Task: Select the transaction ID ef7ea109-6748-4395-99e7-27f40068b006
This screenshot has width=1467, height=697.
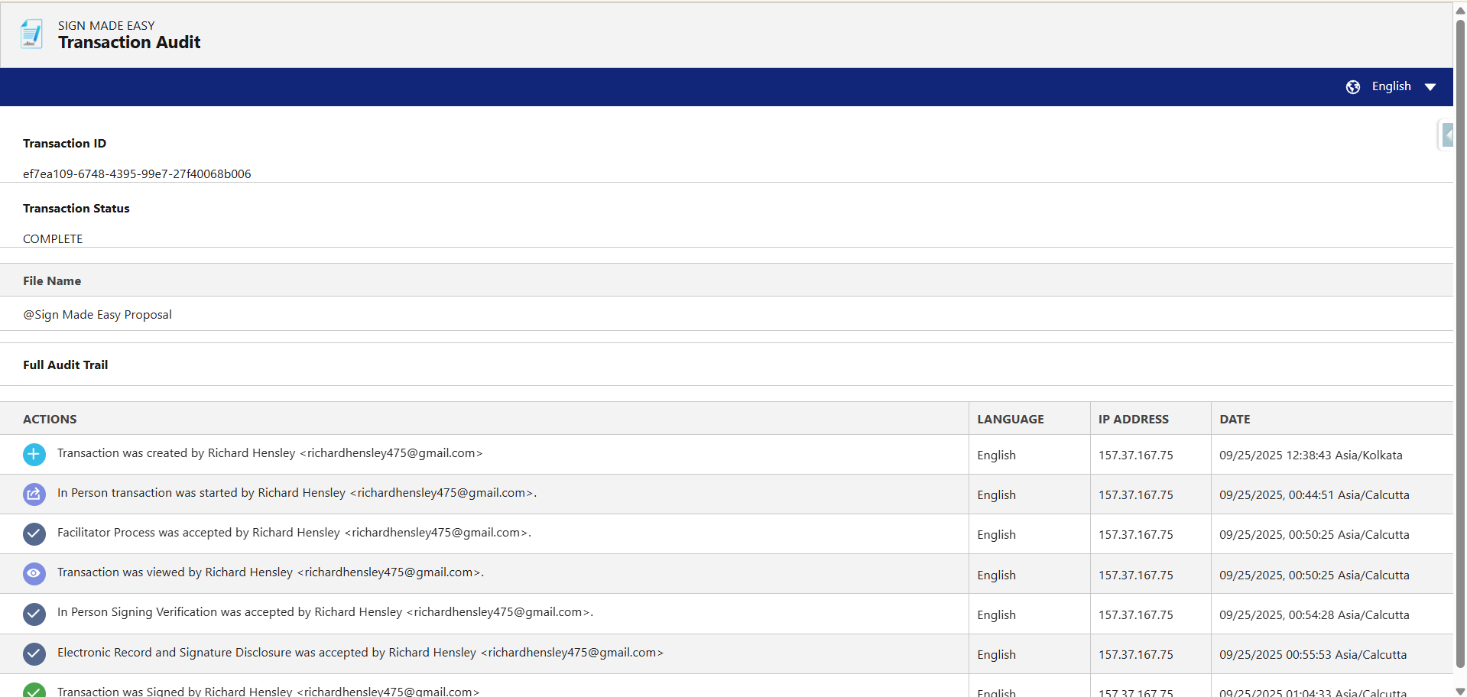Action: (137, 174)
